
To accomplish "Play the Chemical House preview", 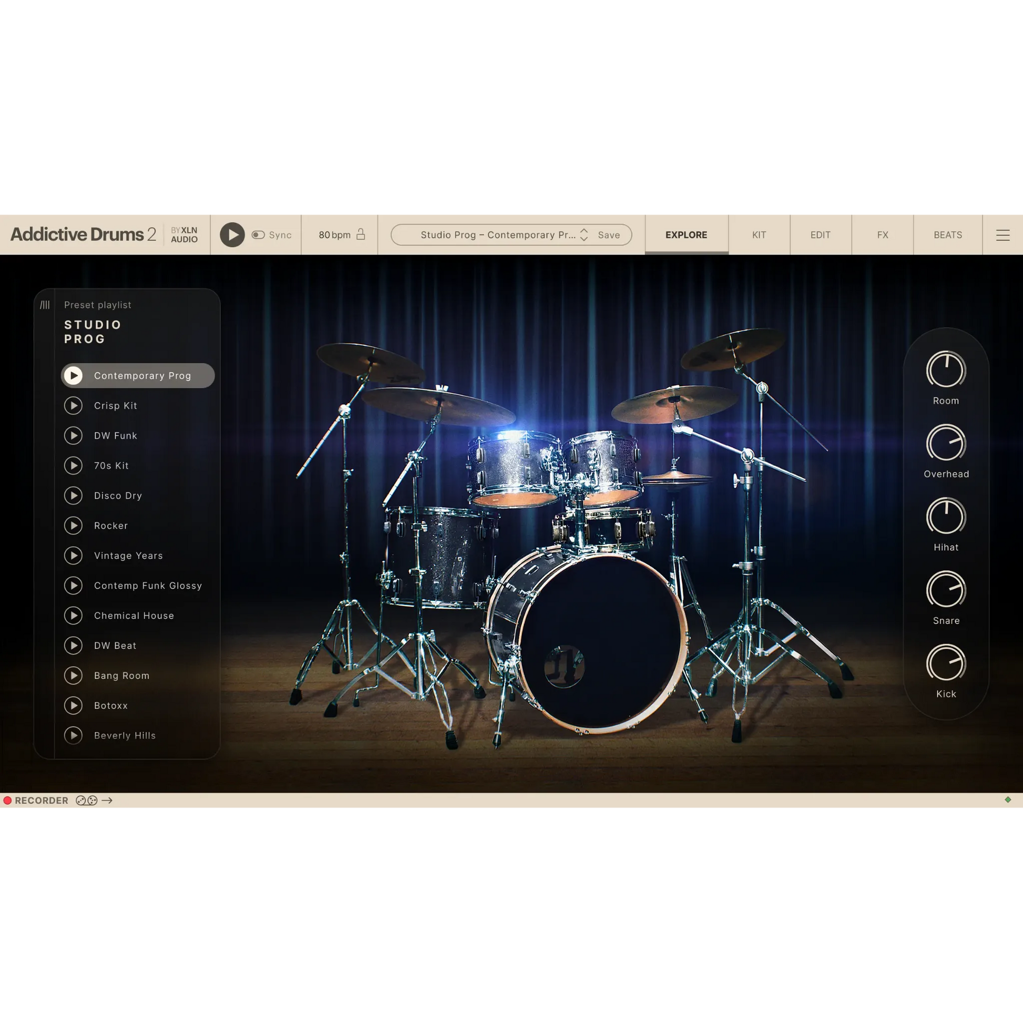I will (74, 616).
